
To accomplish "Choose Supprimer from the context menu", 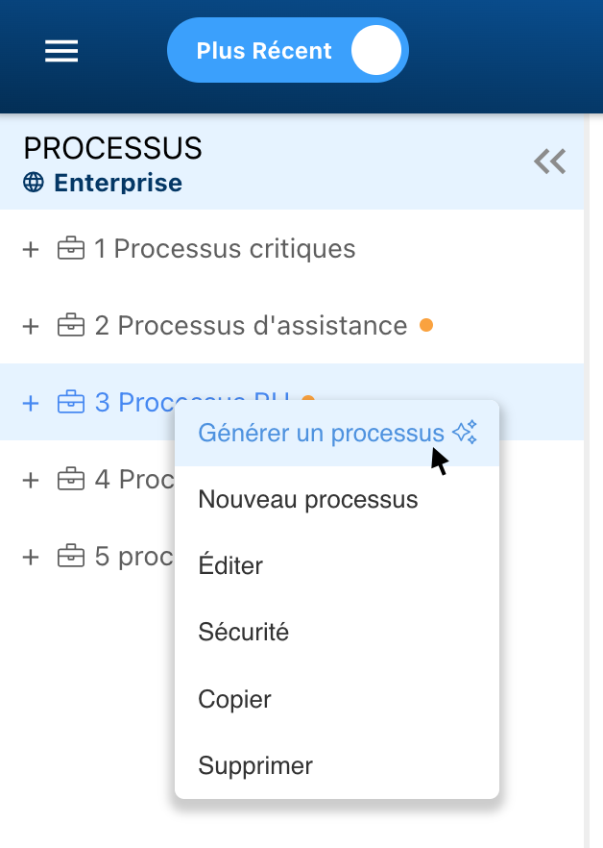I will tap(255, 766).
